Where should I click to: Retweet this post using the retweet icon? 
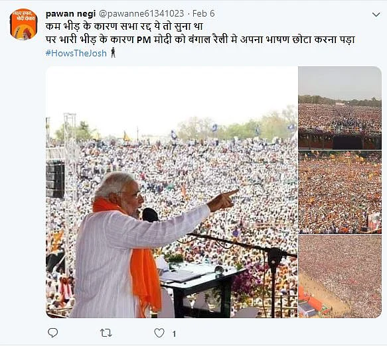coord(106,333)
